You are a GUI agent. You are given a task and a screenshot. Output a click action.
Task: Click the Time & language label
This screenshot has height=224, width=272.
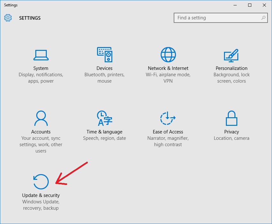104,132
